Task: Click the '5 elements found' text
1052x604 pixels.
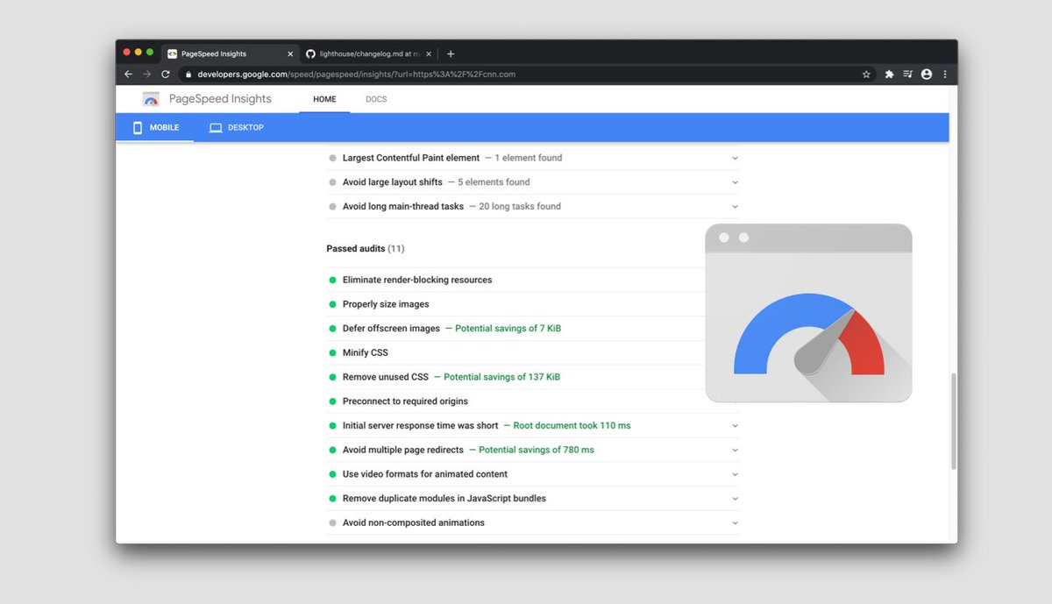Action: tap(494, 182)
